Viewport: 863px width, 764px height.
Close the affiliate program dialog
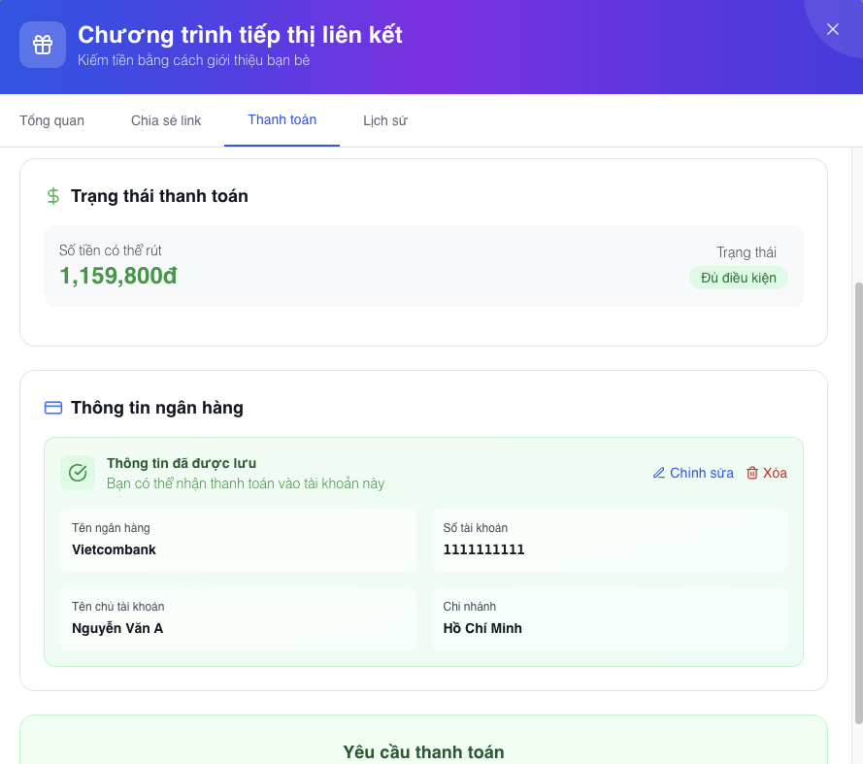pos(832,29)
